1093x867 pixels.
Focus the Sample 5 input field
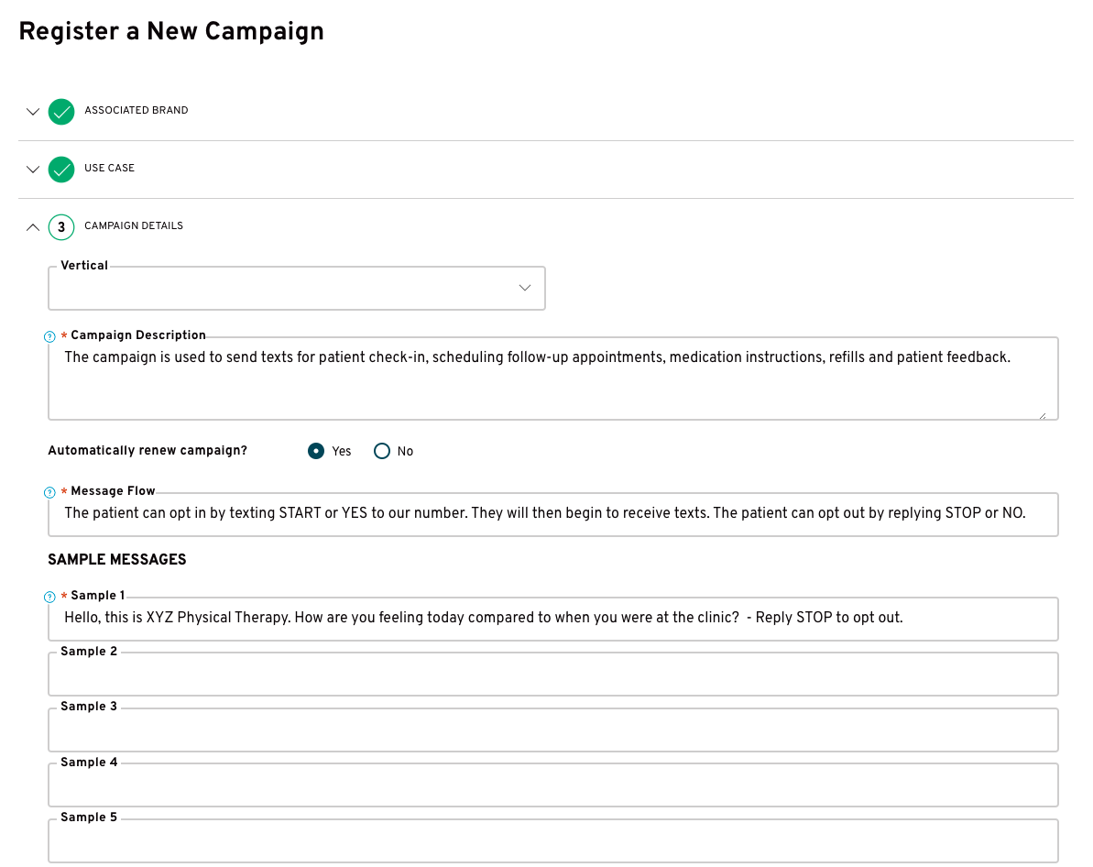coord(553,841)
